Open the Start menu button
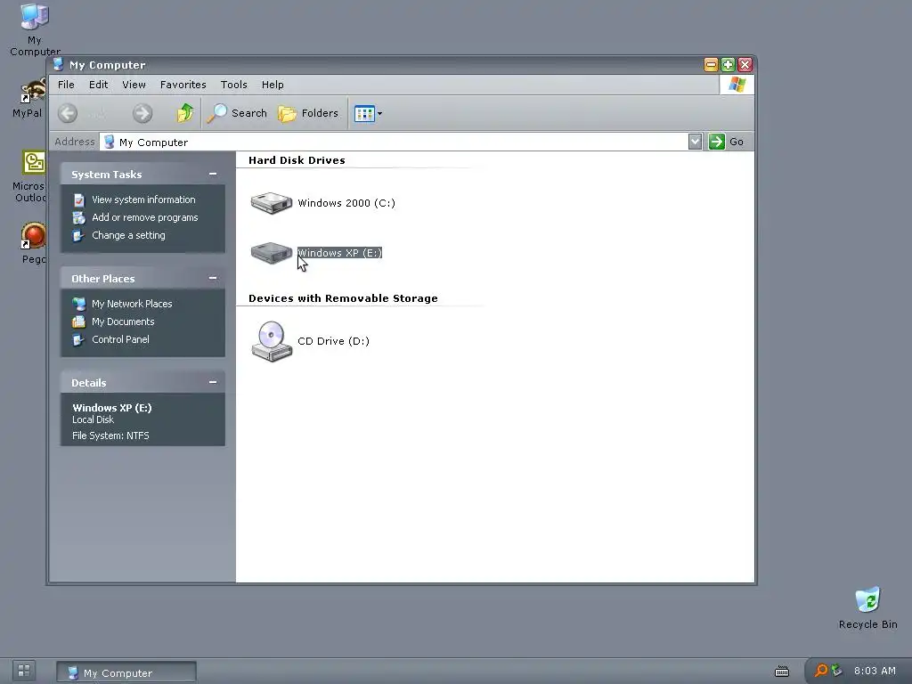Image resolution: width=912 pixels, height=684 pixels. pyautogui.click(x=24, y=671)
